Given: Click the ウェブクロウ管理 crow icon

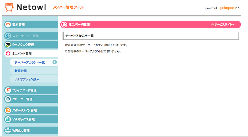Looking at the screenshot, I should [8, 45].
